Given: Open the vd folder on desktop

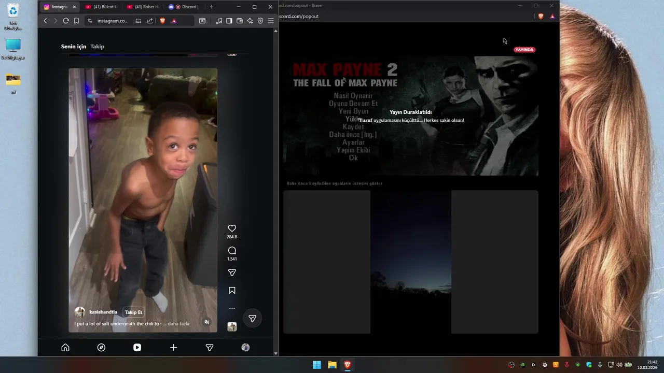Looking at the screenshot, I should tap(13, 83).
